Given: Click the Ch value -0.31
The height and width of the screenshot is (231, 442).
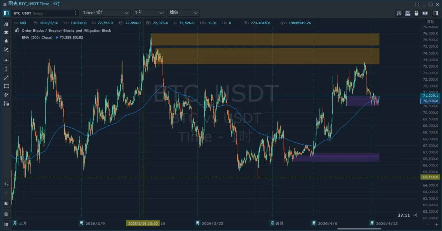Looking at the screenshot, I should 212,23.
